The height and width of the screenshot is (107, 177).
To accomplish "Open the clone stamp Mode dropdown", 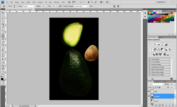I will point(29,6).
